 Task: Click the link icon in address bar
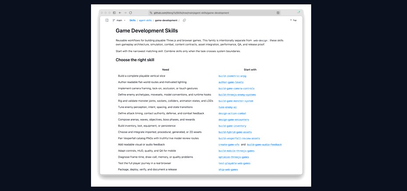point(151,13)
